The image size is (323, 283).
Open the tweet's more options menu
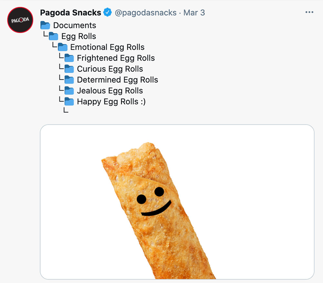click(309, 12)
